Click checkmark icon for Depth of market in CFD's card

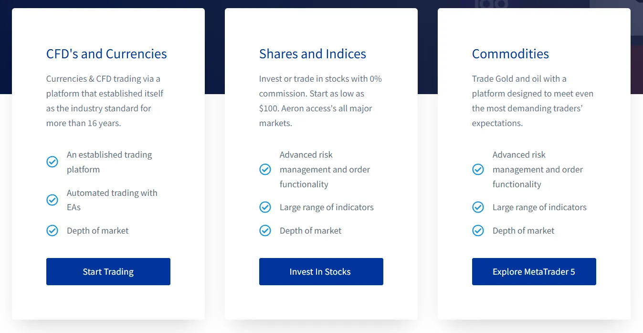tap(52, 231)
